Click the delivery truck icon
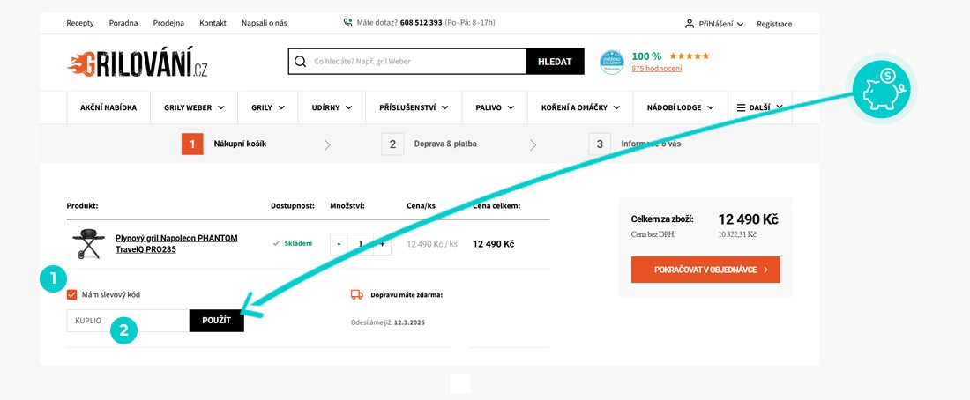 point(357,295)
